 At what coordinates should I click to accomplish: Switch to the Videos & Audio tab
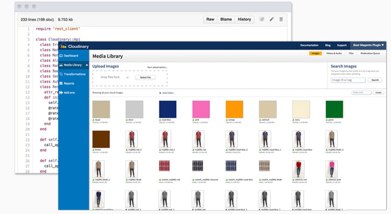(x=334, y=53)
